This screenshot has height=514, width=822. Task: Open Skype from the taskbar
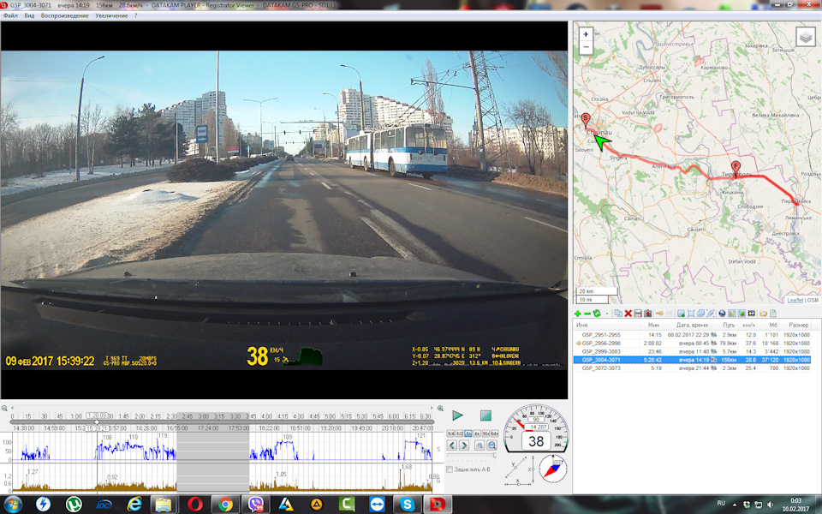[x=408, y=505]
